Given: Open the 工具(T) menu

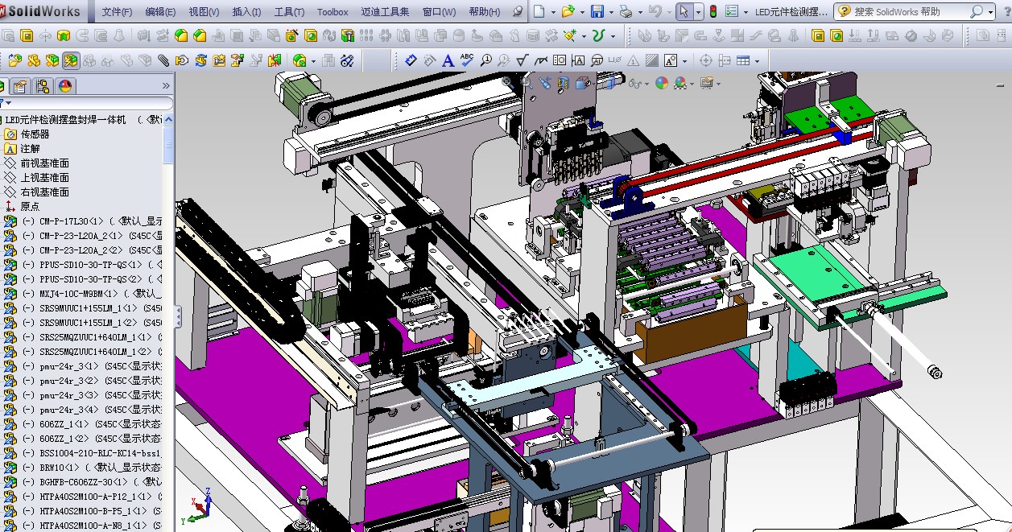Looking at the screenshot, I should click(289, 12).
